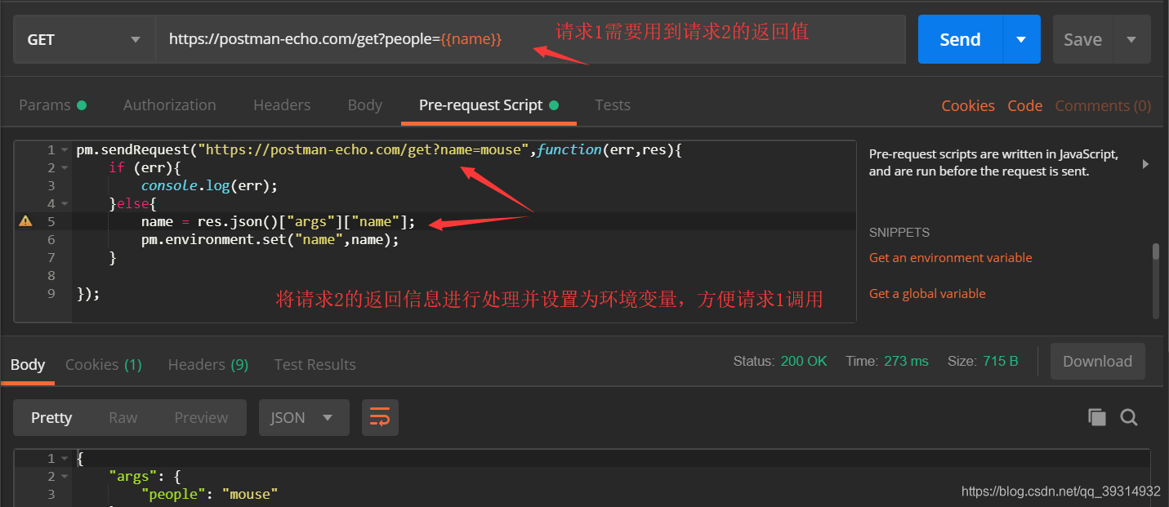Viewport: 1169px width, 507px height.
Task: Open response Headers (9) tab
Action: click(208, 364)
